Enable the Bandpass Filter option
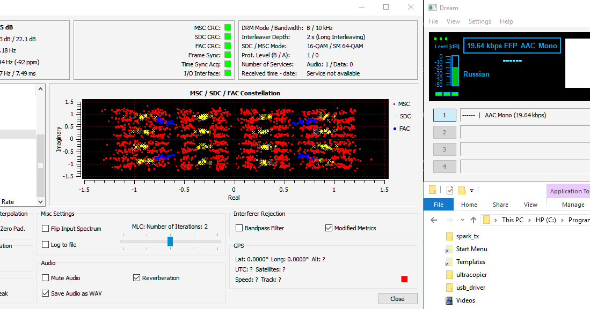 (238, 228)
